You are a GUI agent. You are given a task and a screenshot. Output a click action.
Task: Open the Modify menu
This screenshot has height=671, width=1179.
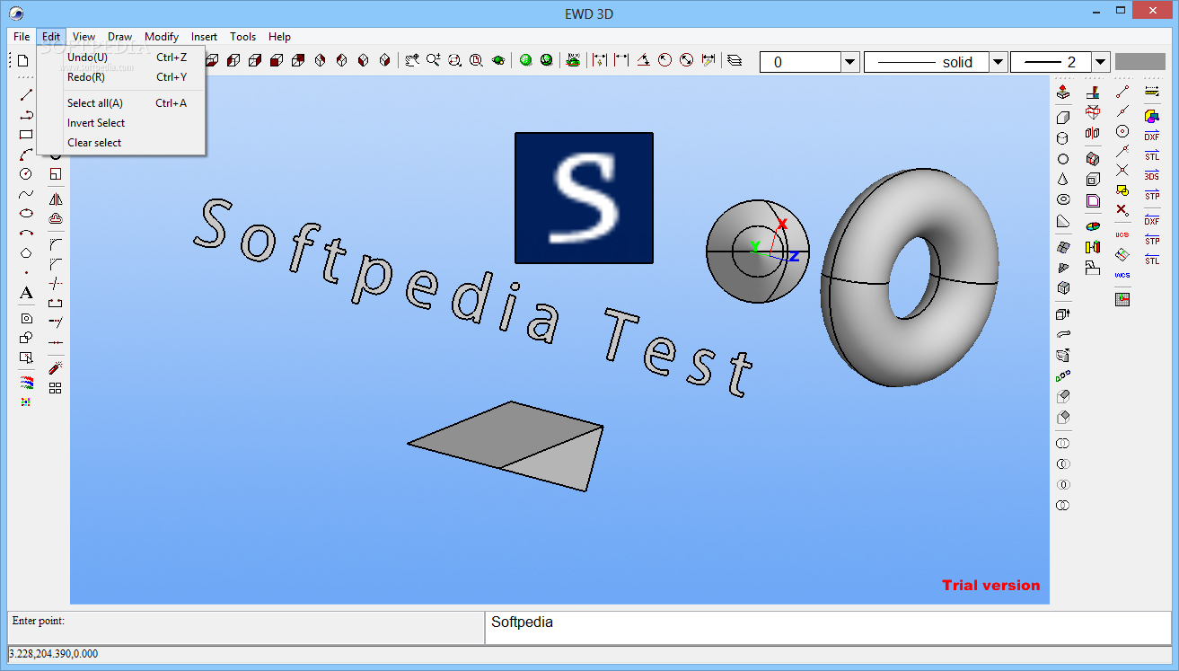[162, 37]
